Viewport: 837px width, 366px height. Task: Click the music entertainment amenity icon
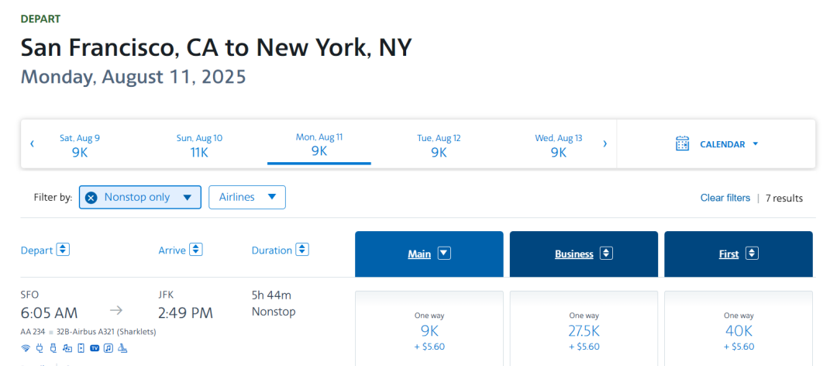tap(108, 348)
